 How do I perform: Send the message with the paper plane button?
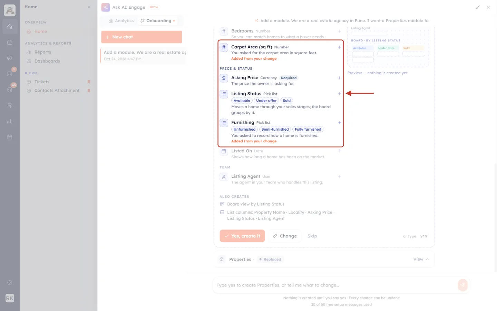pos(462,285)
